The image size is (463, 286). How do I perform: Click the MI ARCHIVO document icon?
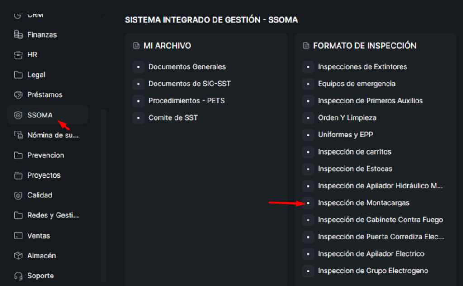tap(137, 46)
